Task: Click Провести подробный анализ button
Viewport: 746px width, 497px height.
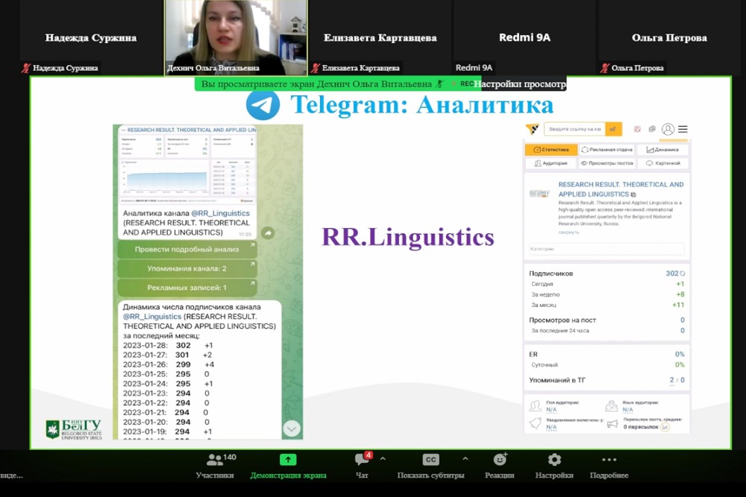Action: click(x=187, y=250)
